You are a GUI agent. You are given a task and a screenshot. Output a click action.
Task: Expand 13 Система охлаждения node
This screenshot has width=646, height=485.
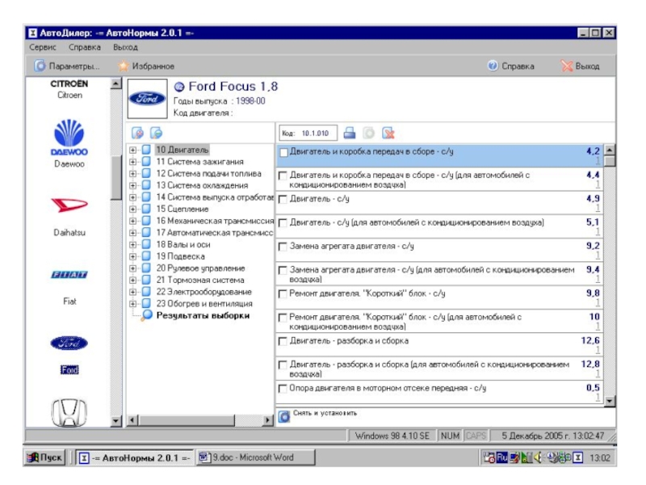(132, 185)
